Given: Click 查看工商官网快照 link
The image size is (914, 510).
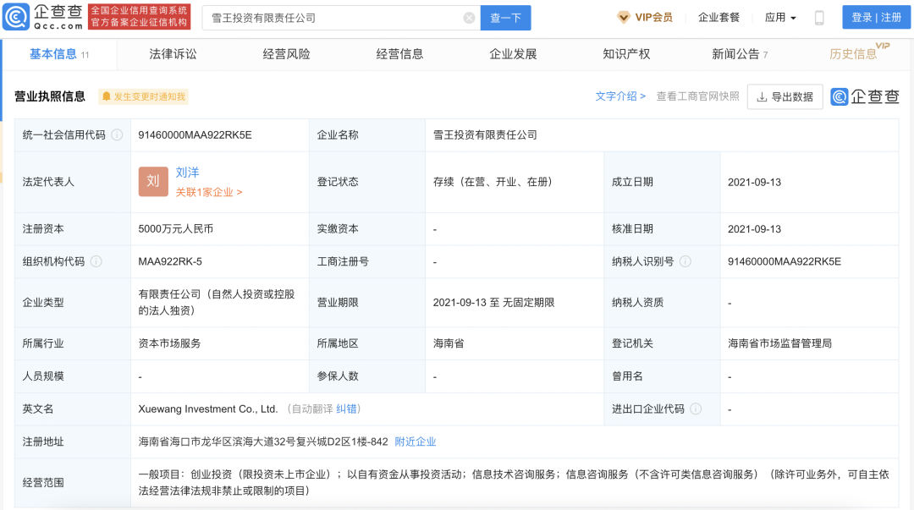Looking at the screenshot, I should [697, 96].
